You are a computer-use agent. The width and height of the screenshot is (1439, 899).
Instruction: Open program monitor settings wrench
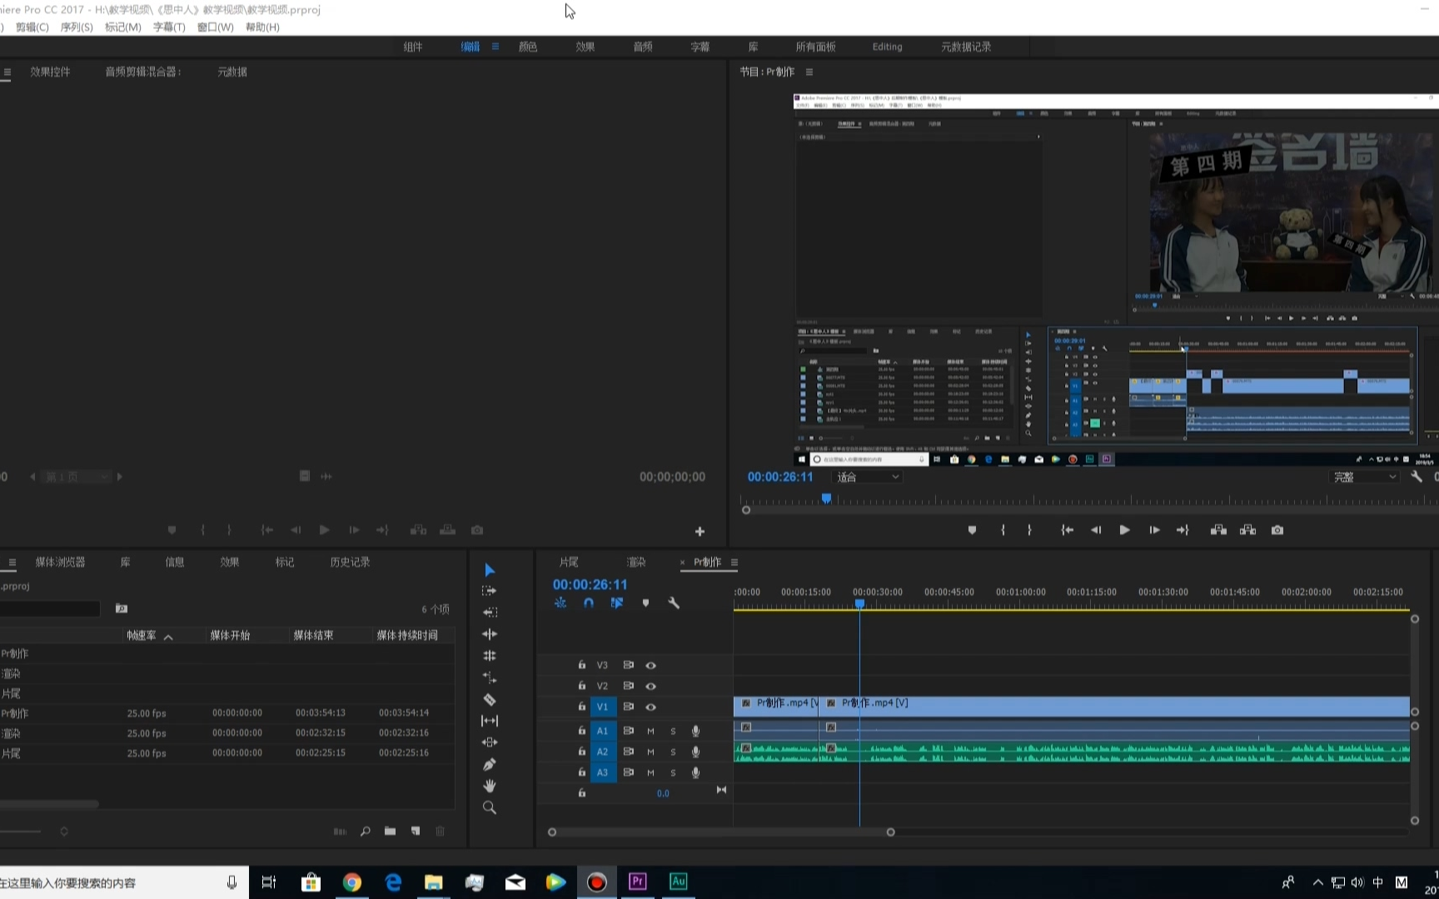[1417, 477]
